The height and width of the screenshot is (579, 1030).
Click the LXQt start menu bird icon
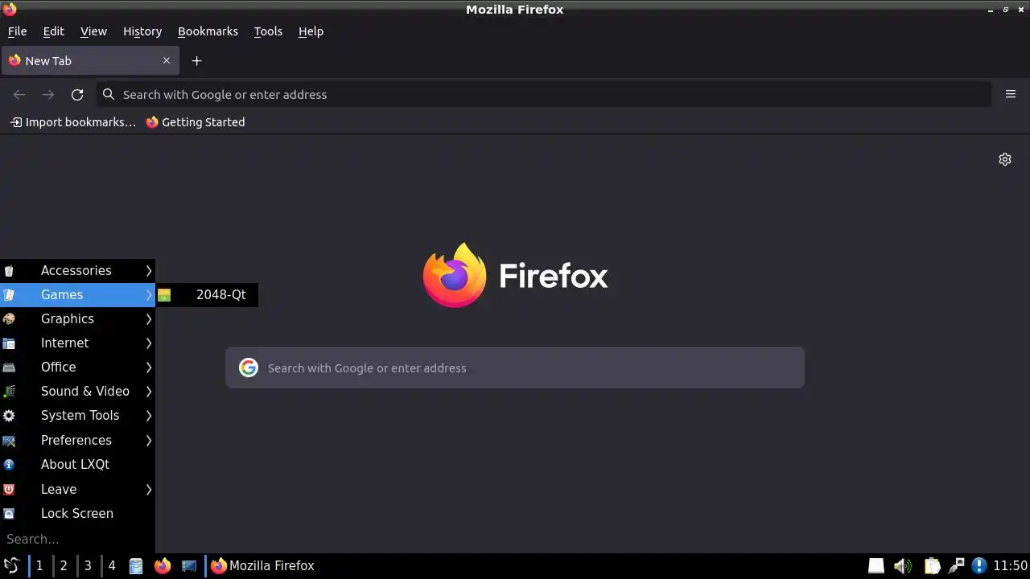pyautogui.click(x=11, y=565)
